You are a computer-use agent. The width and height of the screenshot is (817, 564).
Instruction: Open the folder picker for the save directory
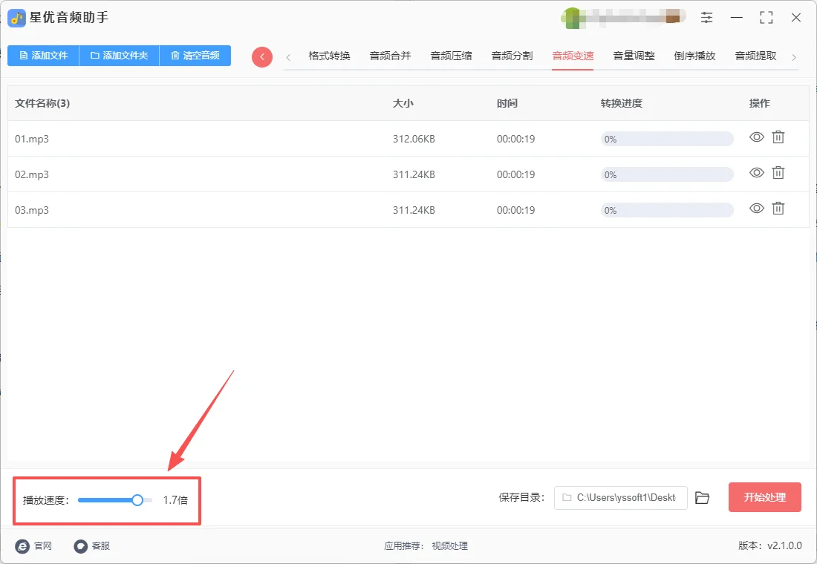[x=702, y=497]
